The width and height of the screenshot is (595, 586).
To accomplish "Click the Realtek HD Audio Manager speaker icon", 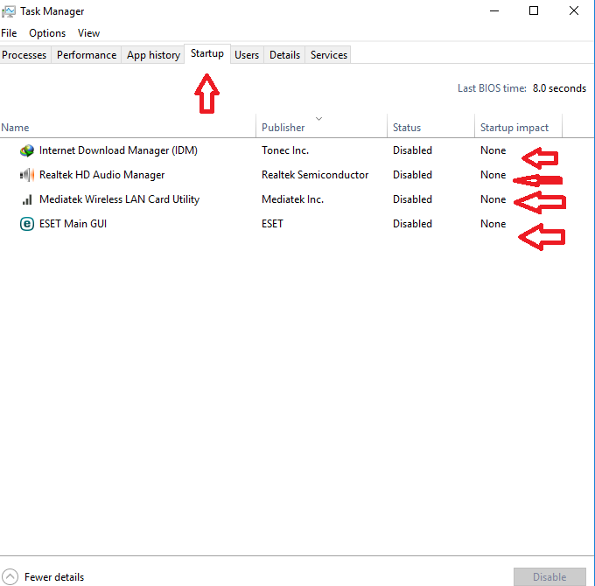I will click(x=27, y=175).
